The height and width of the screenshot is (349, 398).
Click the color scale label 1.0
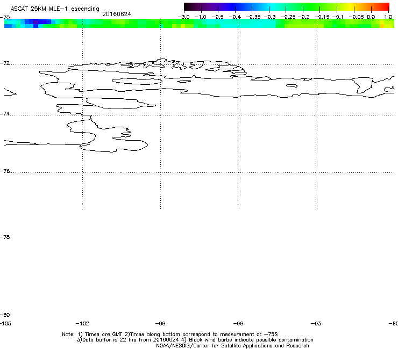388,17
